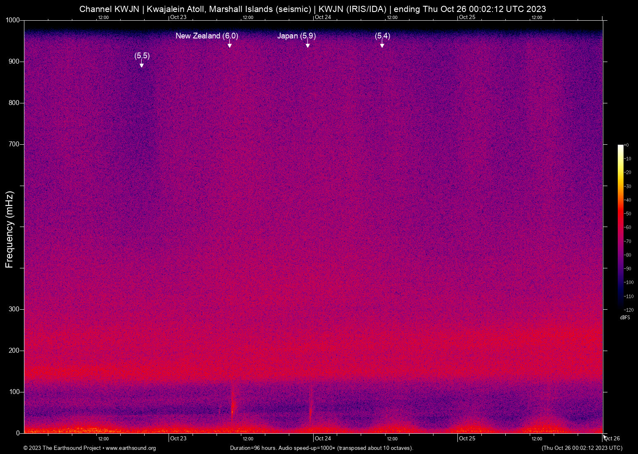638x454 pixels.
Task: Click the "-50" color scale value
Action: click(628, 214)
